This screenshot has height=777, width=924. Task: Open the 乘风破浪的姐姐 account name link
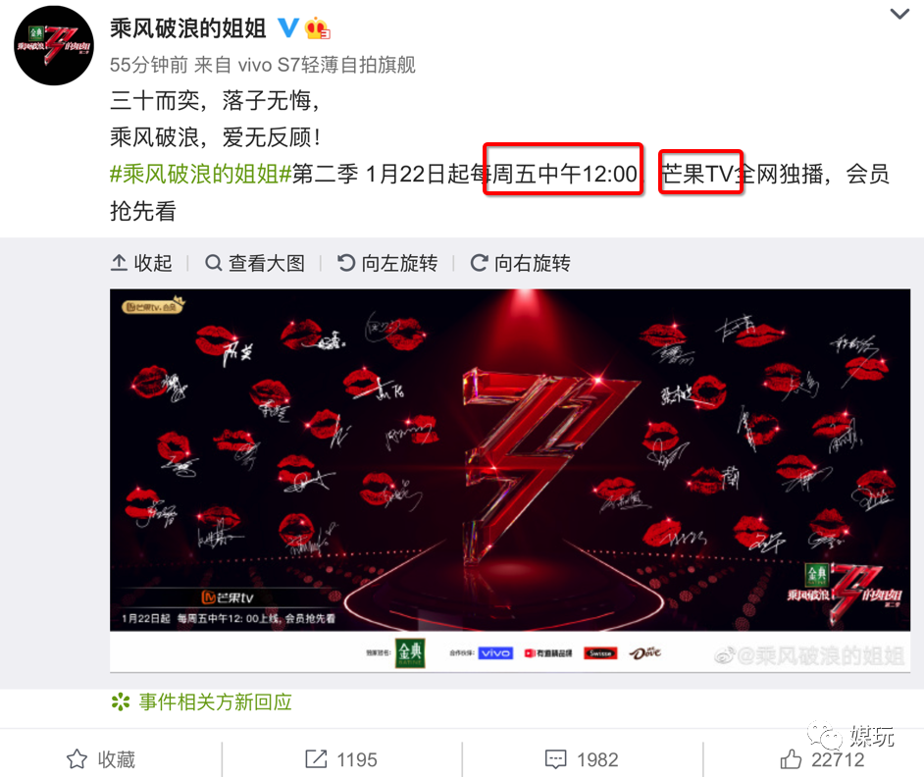[x=188, y=27]
